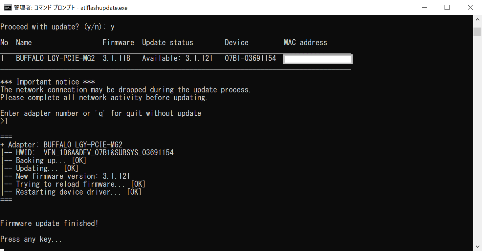Viewport: 482px width, 251px height.
Task: Click 'Enter adapter number or 'q'' prompt line
Action: [100, 113]
